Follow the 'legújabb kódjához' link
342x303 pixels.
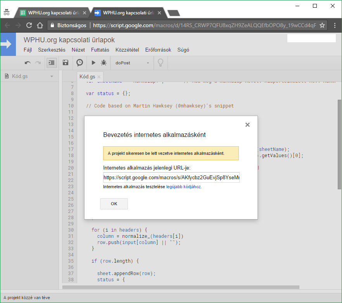(183, 187)
